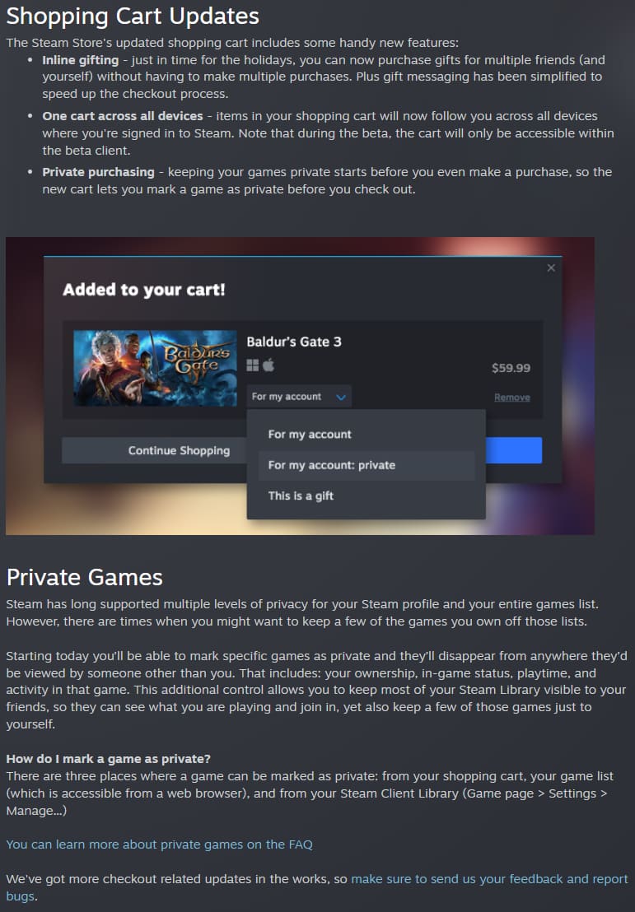Close the Added to your cart dialog
Image resolution: width=635 pixels, height=912 pixels.
(x=551, y=268)
